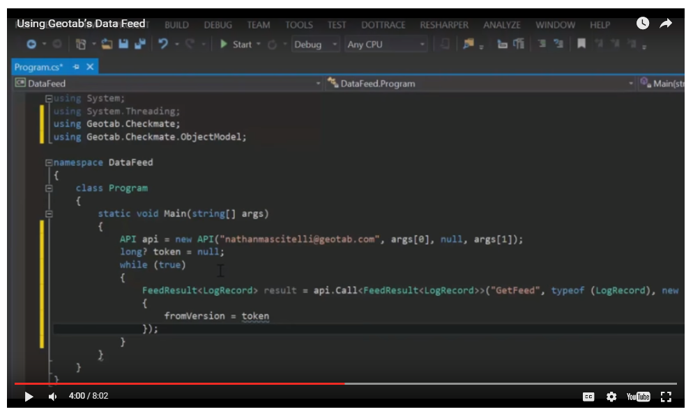
Task: Open YouTube player settings gear
Action: [x=611, y=397]
